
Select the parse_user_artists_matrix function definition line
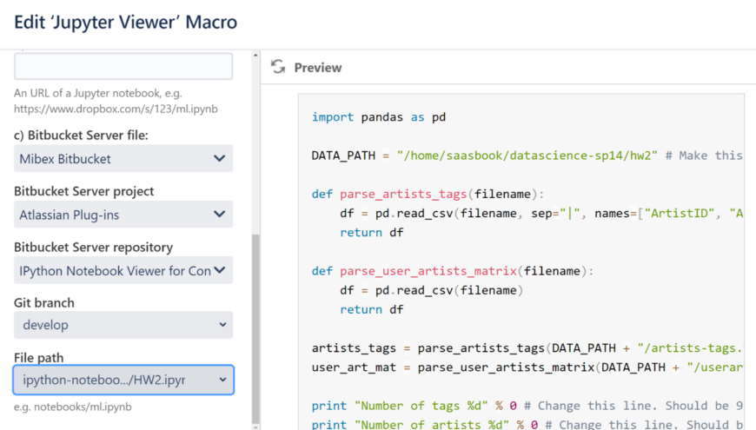(452, 271)
